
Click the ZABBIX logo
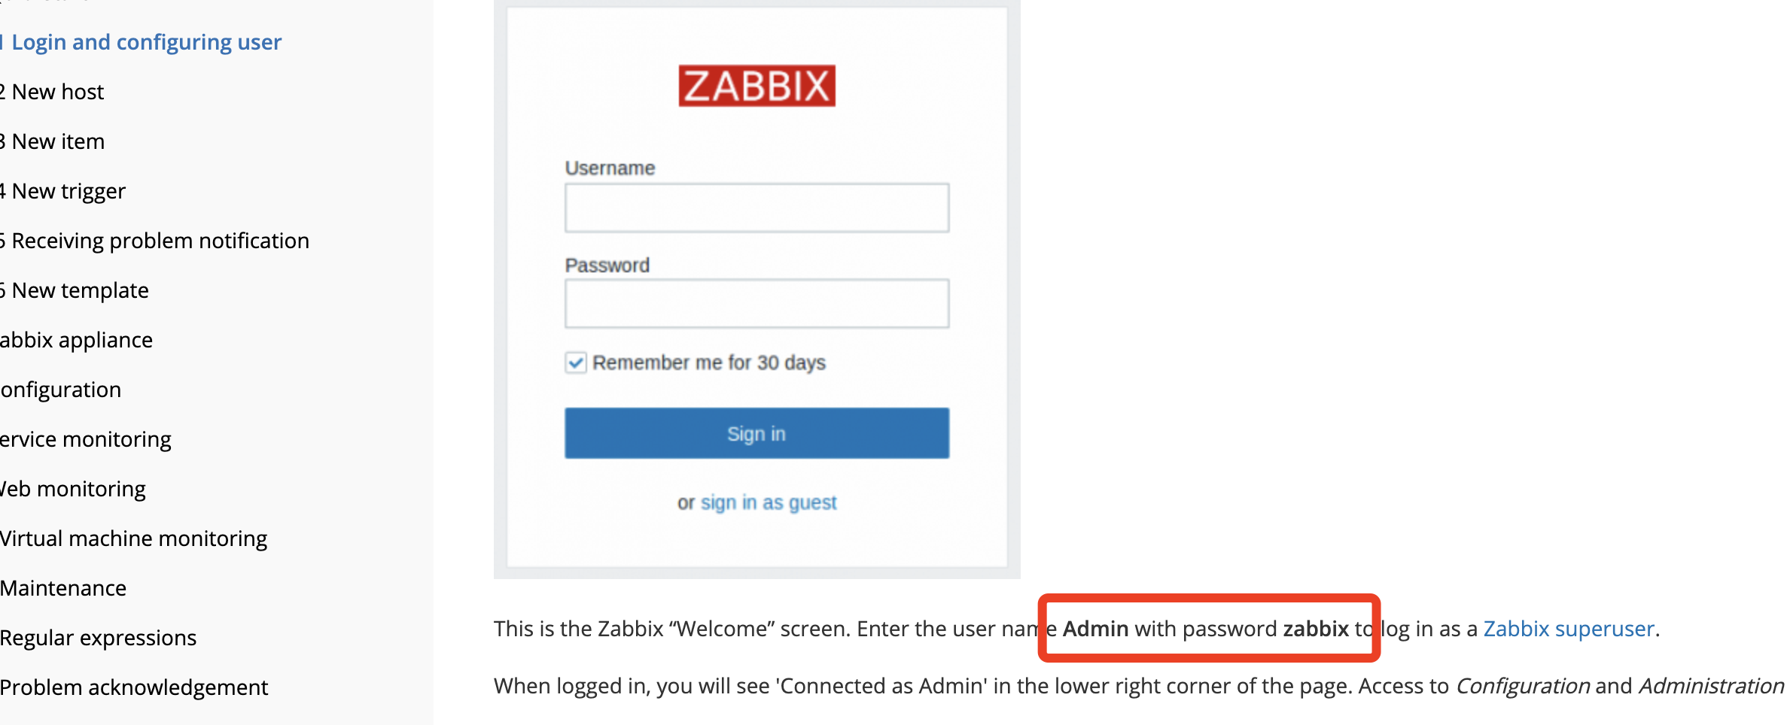coord(757,86)
